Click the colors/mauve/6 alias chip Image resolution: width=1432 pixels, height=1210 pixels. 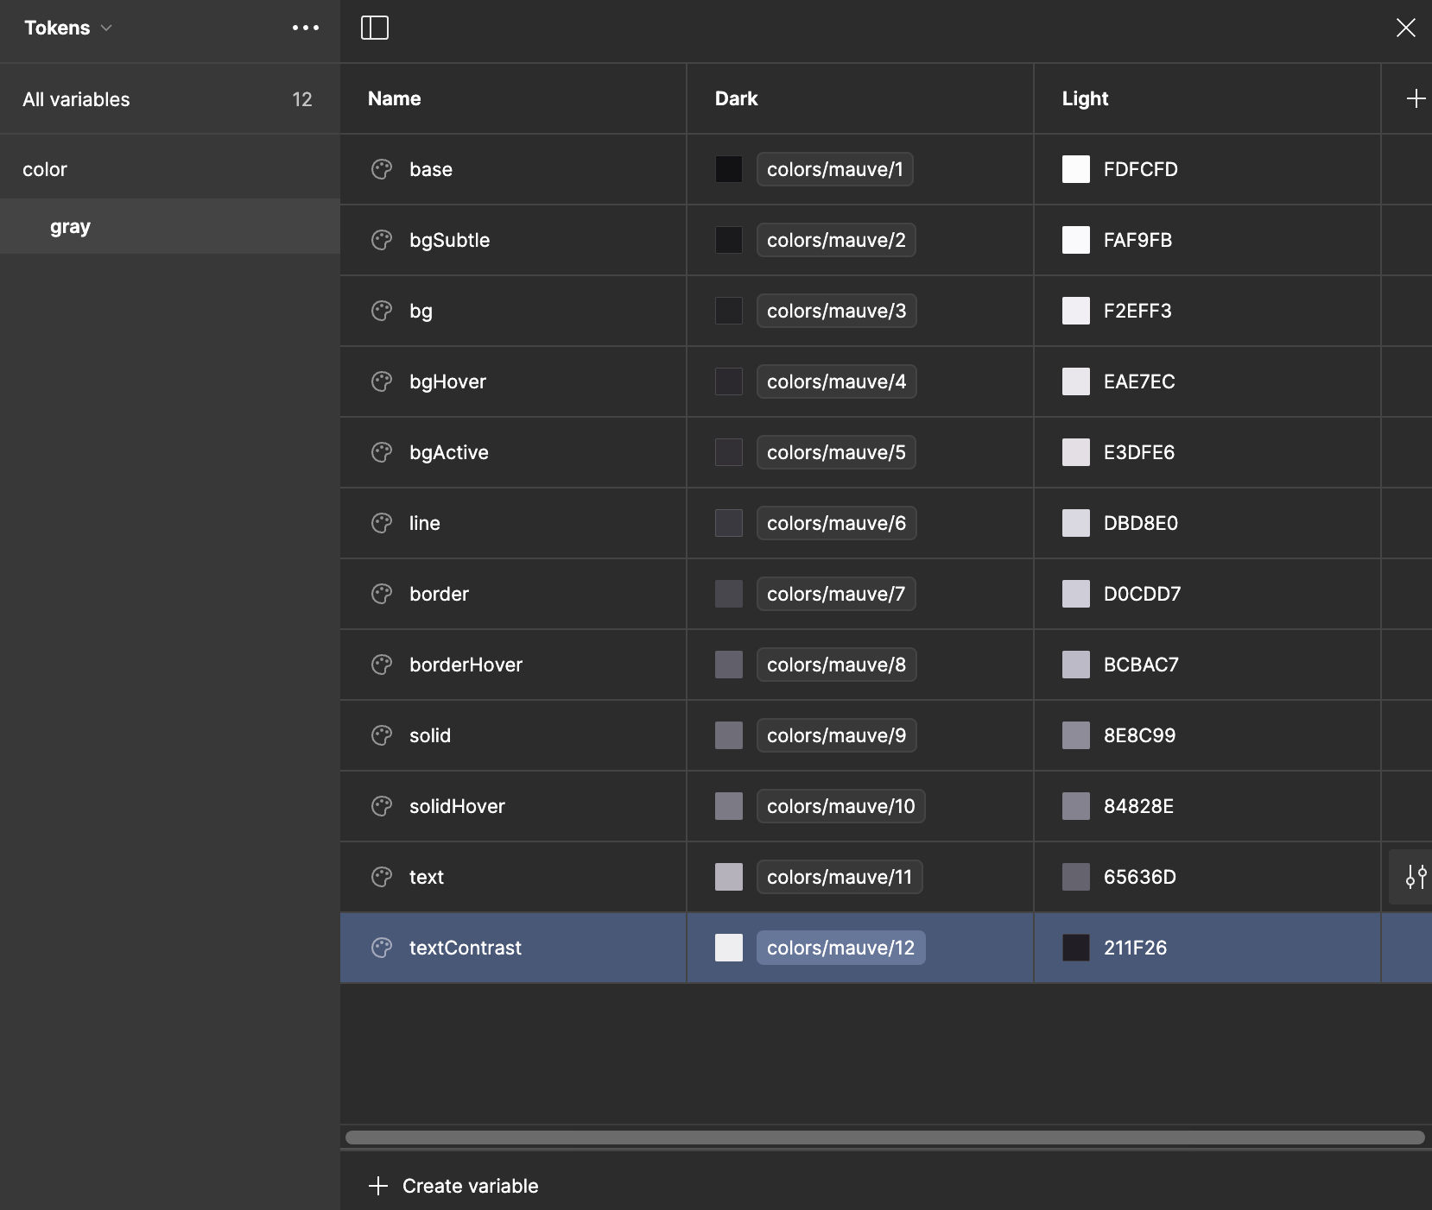[x=837, y=523]
